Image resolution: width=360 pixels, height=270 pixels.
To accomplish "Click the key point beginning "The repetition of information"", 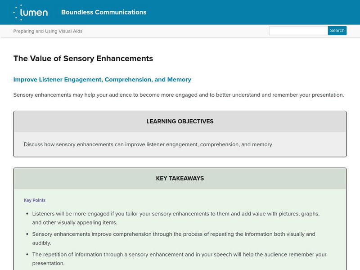I will point(179,254).
